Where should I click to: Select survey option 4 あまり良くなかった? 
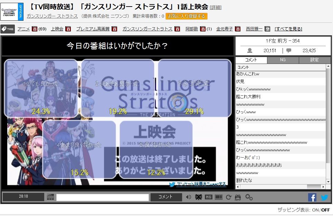[79, 150]
